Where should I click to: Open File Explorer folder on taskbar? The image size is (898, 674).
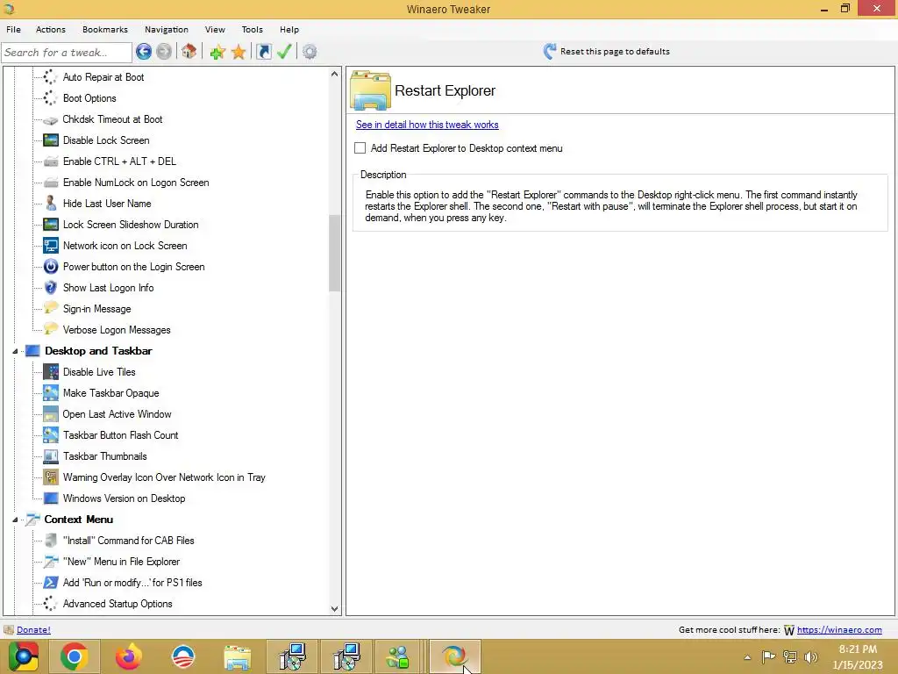238,656
